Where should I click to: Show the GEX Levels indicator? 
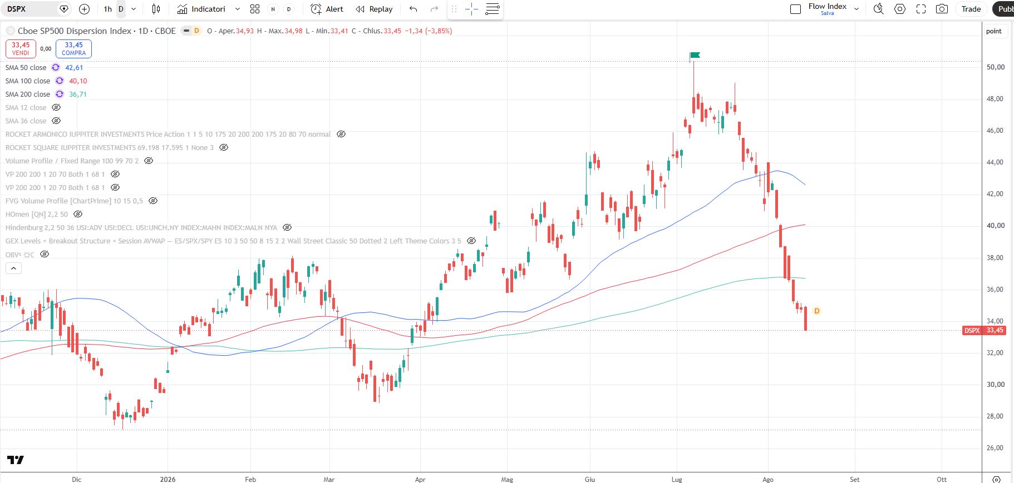471,241
